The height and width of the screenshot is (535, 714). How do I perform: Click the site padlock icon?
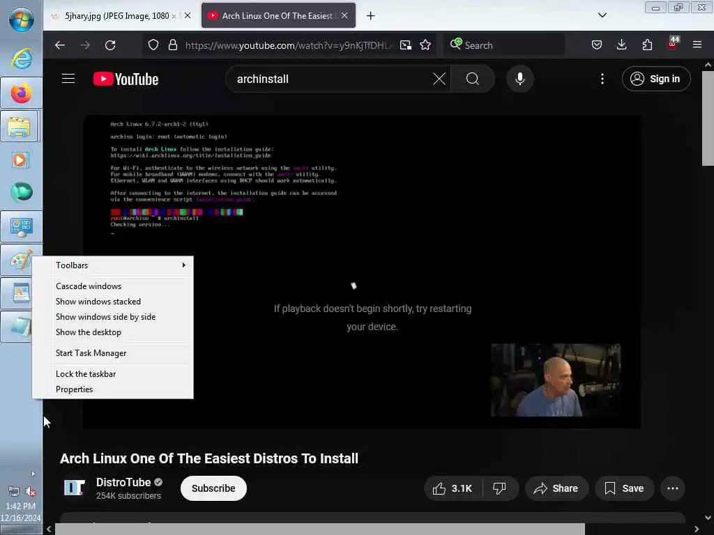[x=173, y=45]
